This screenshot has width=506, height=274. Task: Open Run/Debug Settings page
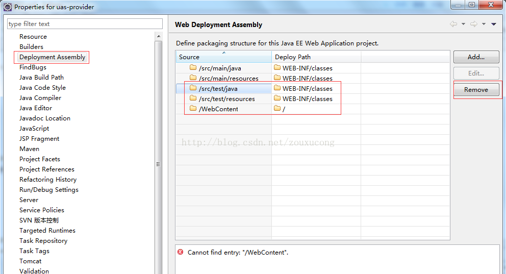coord(49,190)
